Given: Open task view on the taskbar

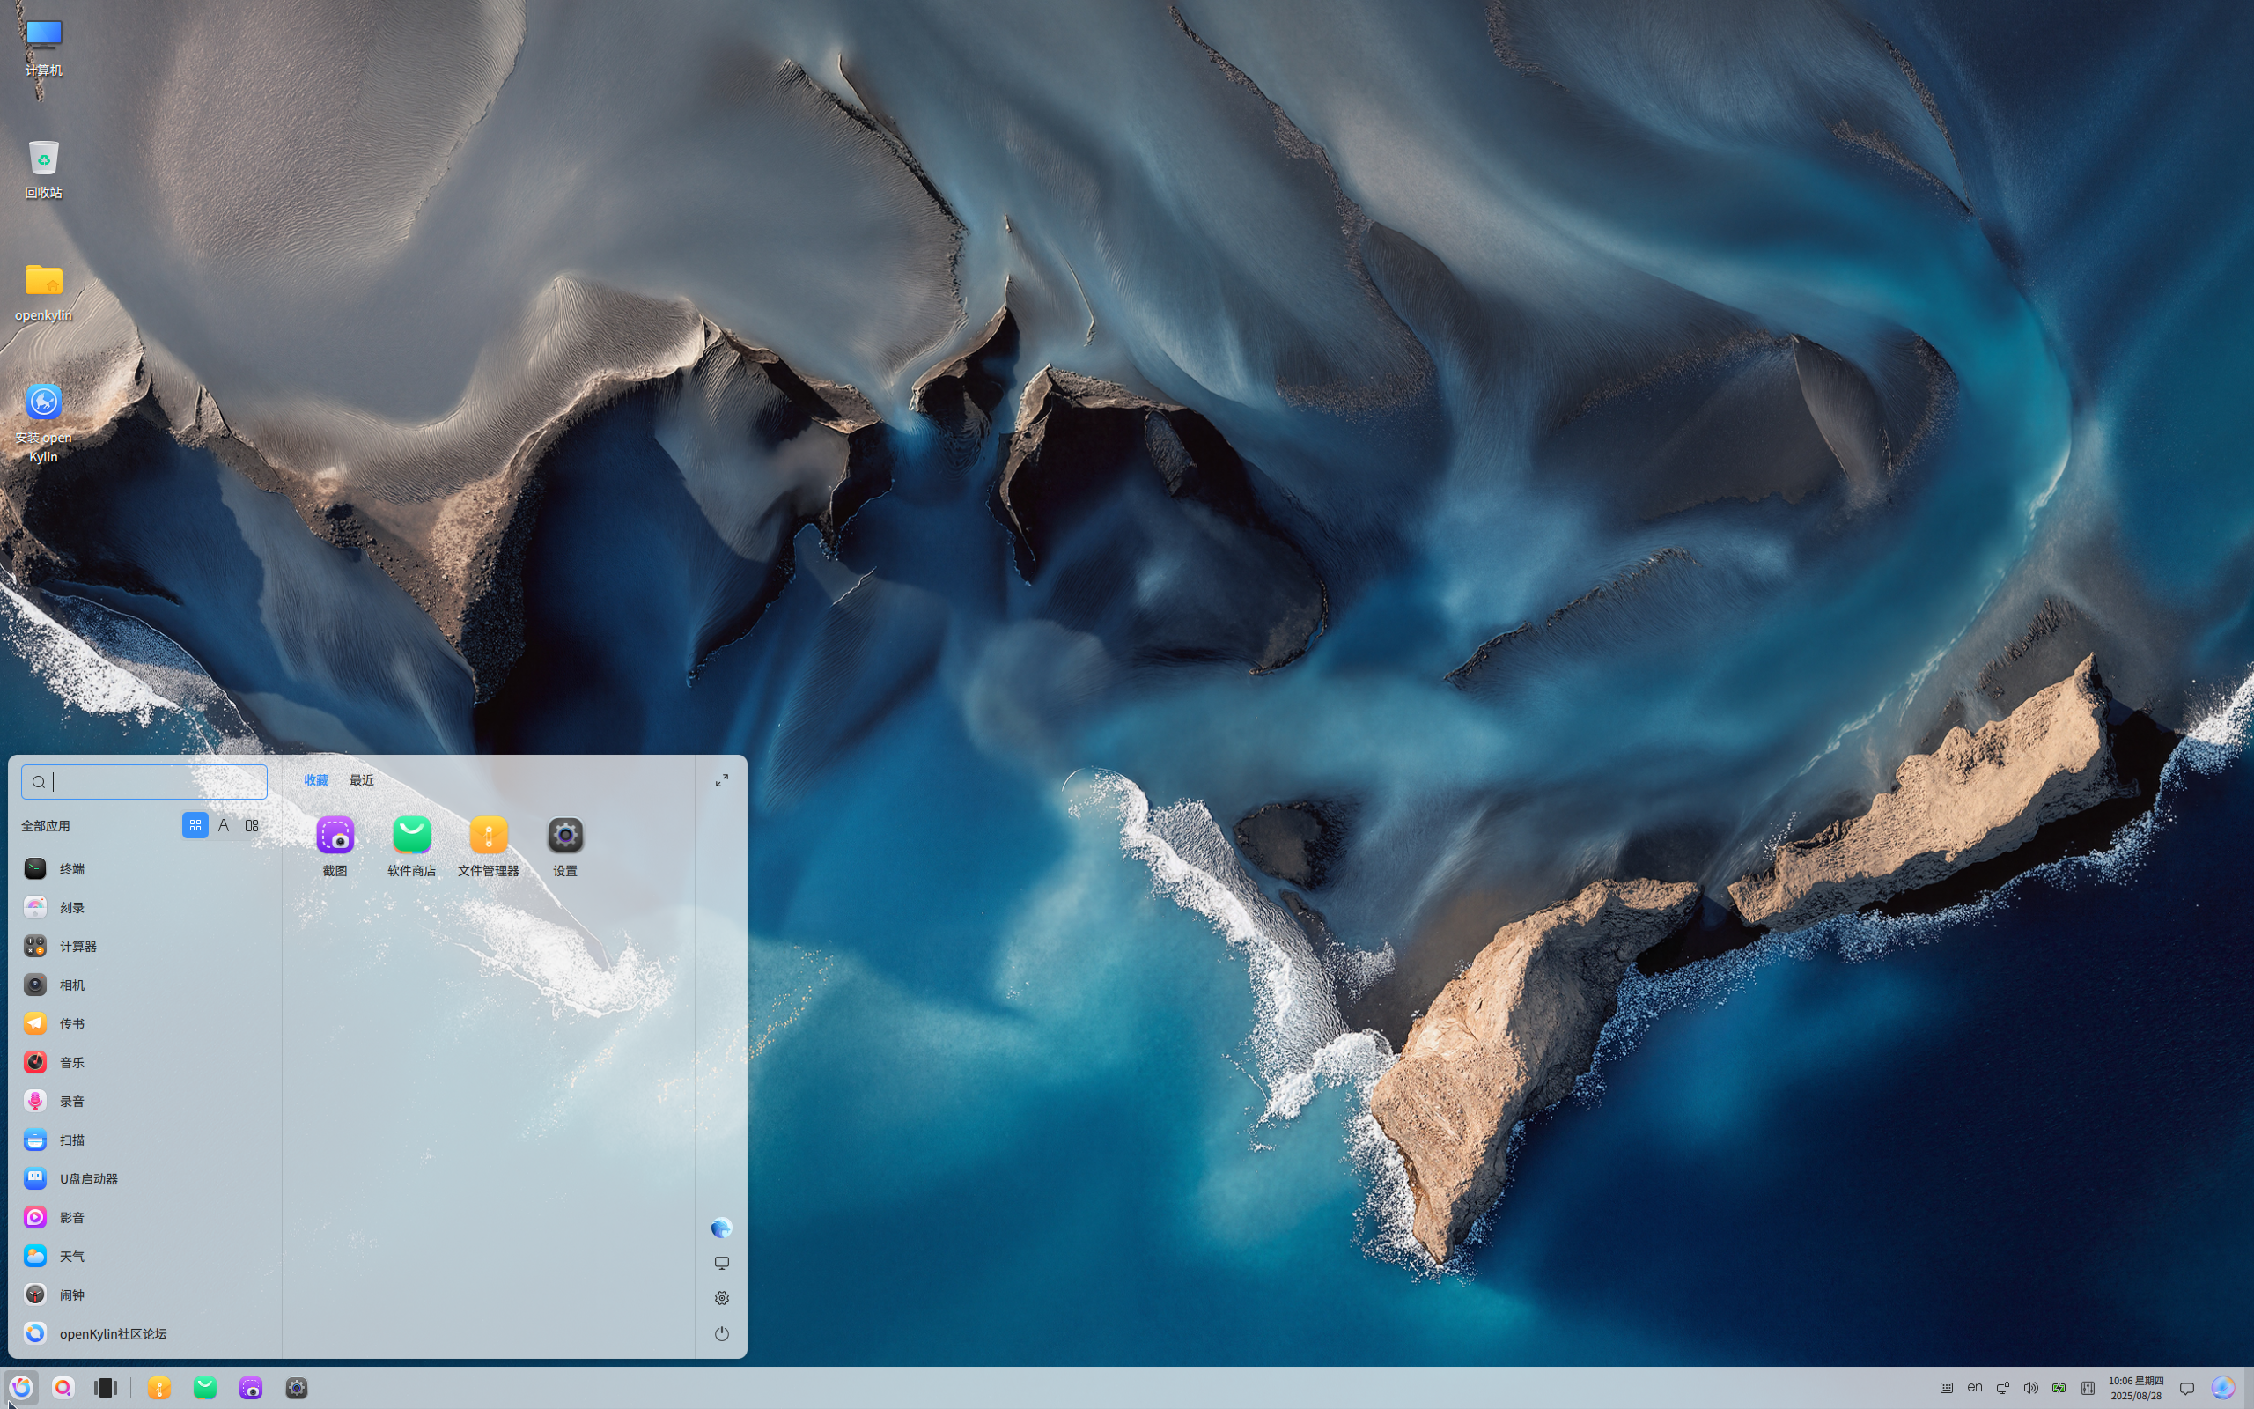Looking at the screenshot, I should click(106, 1389).
